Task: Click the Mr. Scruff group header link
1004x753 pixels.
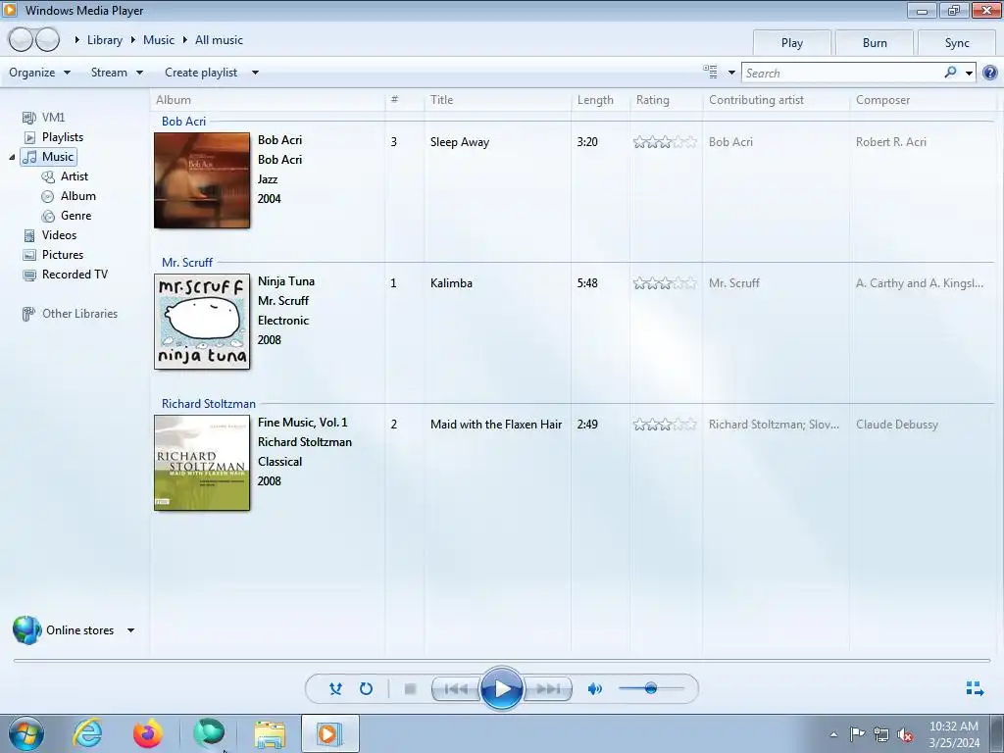Action: coord(187,263)
